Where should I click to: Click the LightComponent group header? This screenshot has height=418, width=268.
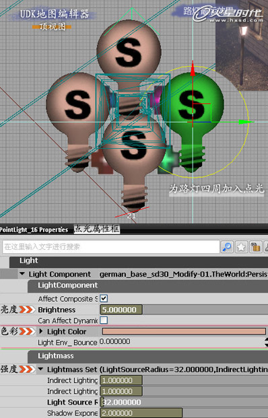pos(147,285)
